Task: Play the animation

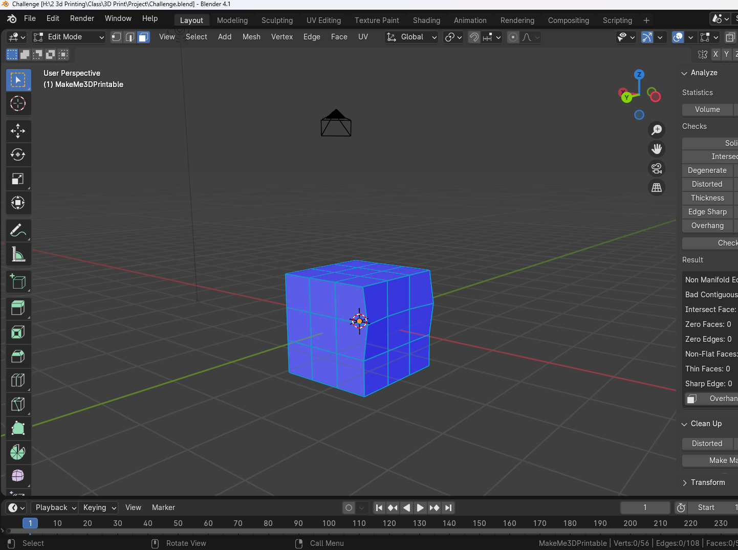Action: click(420, 508)
